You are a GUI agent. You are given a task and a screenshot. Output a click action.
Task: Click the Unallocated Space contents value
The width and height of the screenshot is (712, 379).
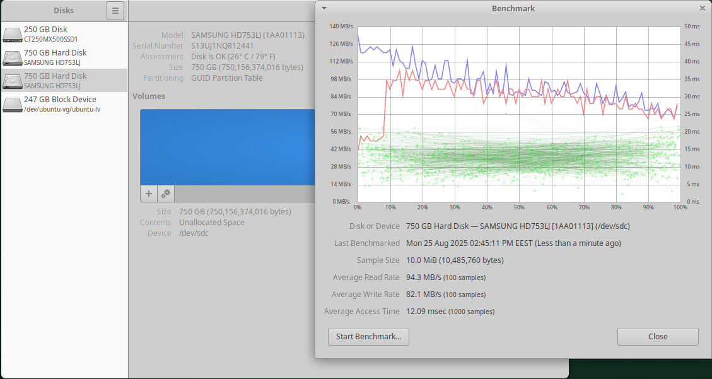pos(212,223)
